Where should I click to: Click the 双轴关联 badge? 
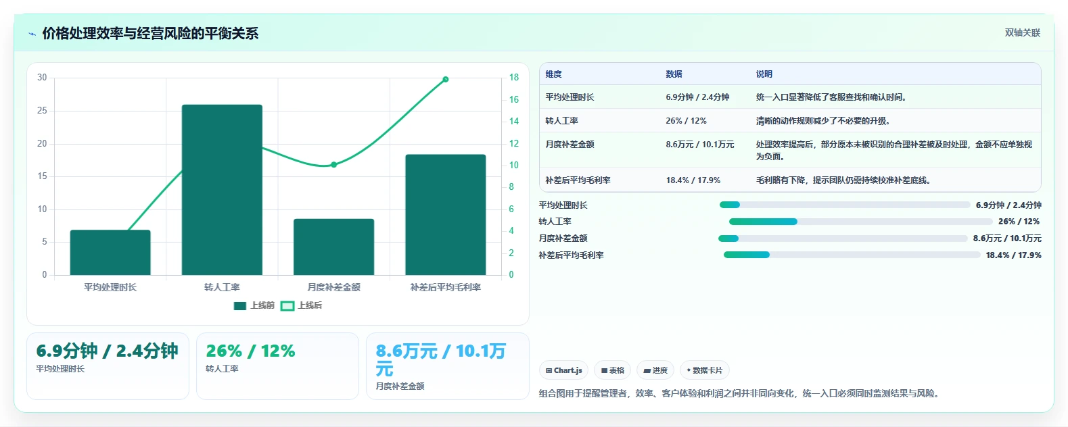pos(1022,32)
